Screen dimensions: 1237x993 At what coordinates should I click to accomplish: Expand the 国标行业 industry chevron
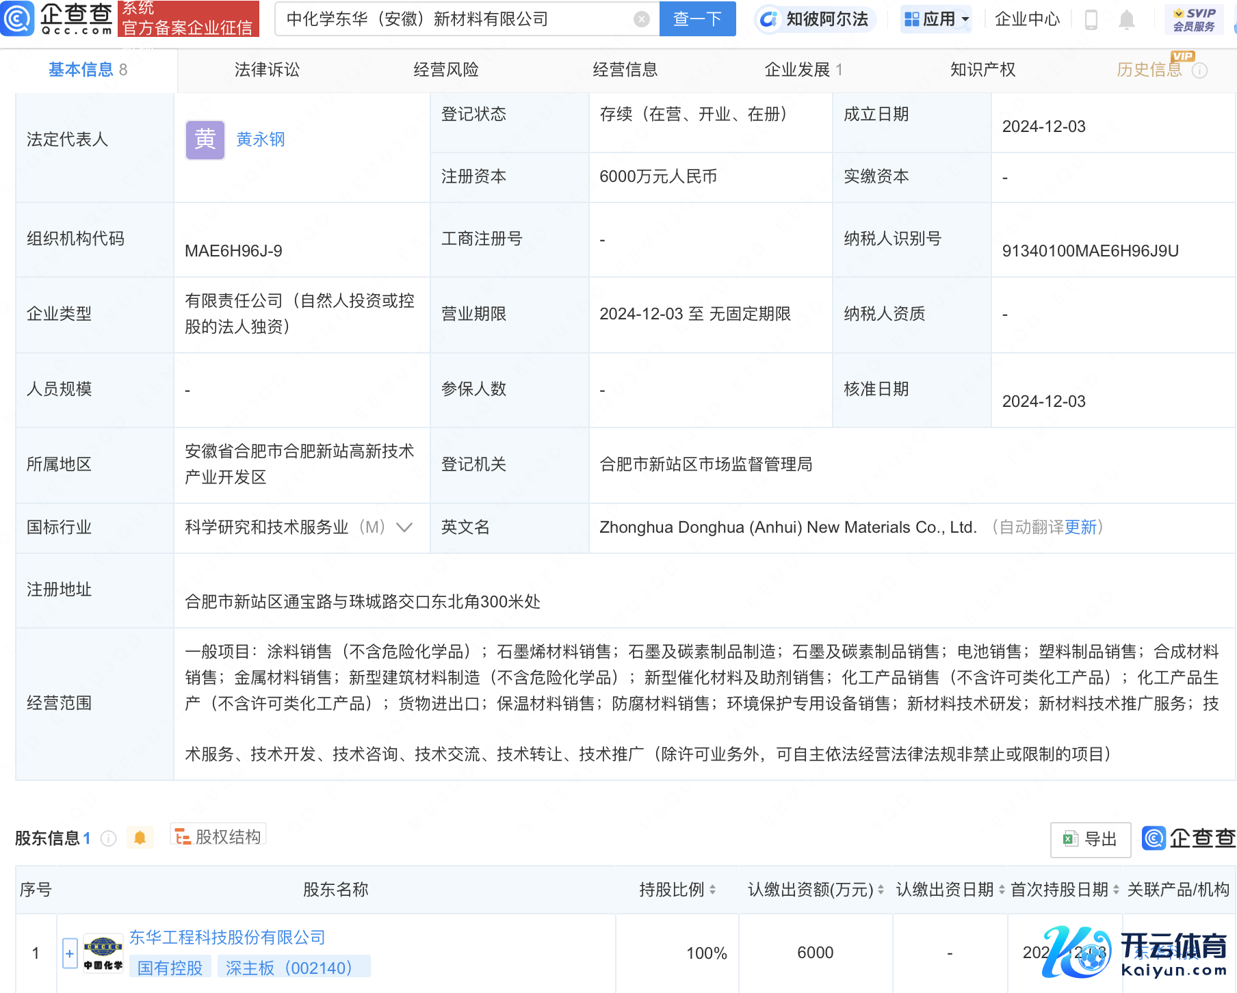(404, 527)
